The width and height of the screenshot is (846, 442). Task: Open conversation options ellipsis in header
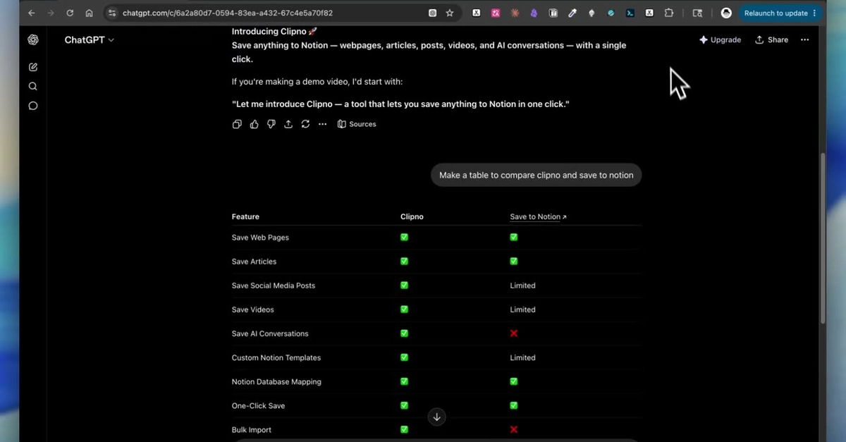(x=805, y=40)
